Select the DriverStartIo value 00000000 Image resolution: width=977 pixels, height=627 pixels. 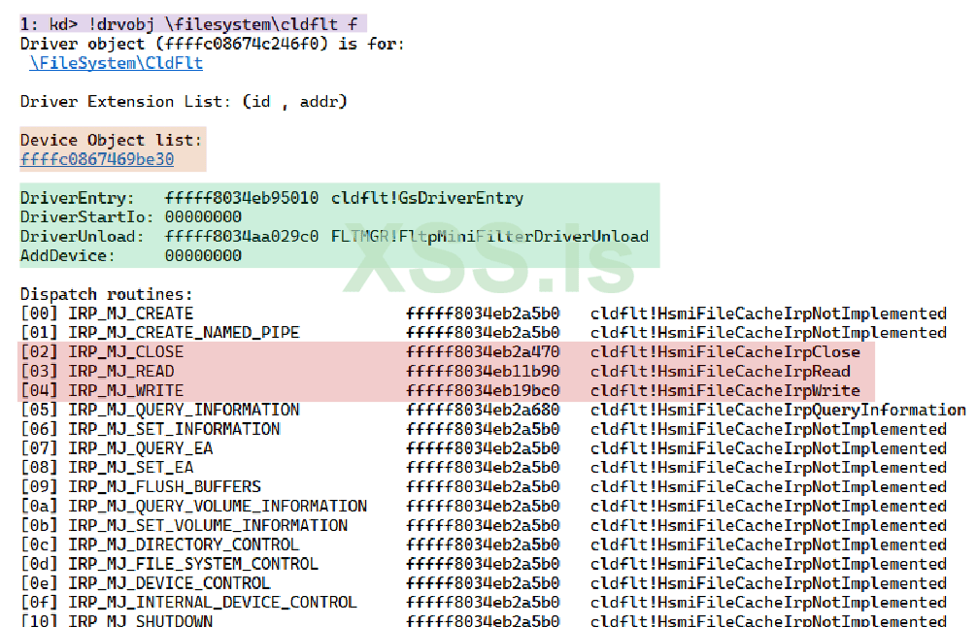point(203,217)
